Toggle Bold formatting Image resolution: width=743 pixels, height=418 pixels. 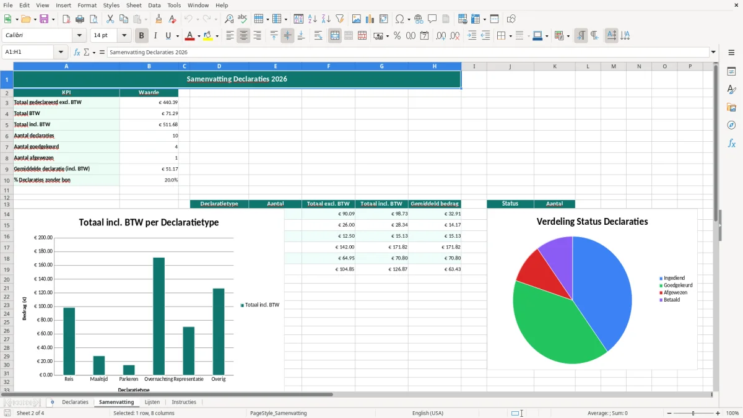pos(142,36)
